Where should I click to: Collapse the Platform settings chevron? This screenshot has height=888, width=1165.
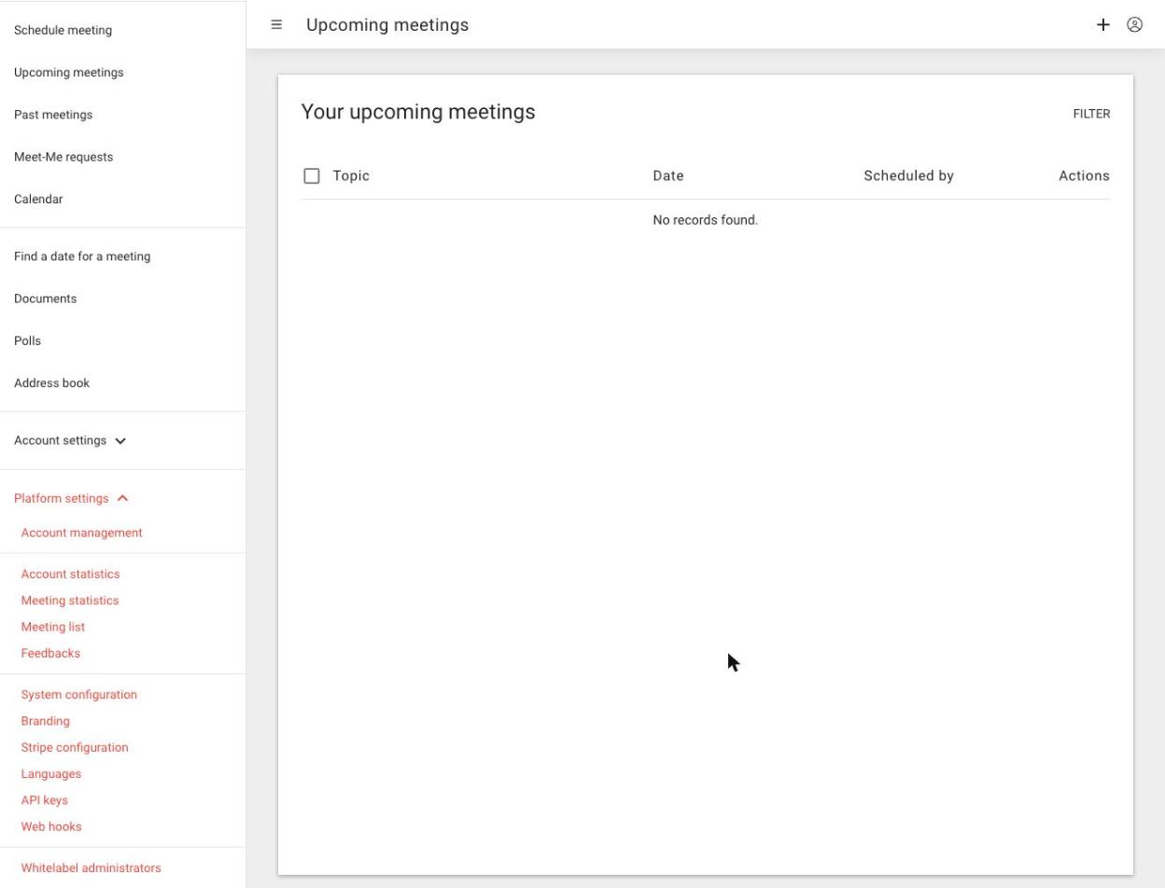tap(122, 498)
